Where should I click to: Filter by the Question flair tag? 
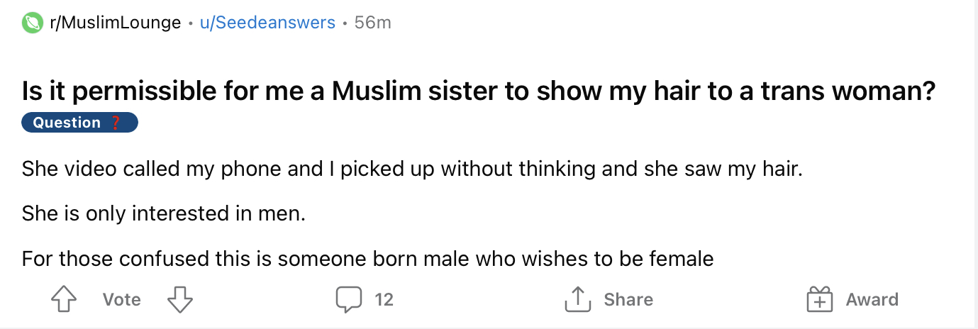pyautogui.click(x=79, y=123)
